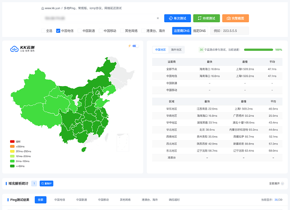Filter ping results by 中国移动 tab
The image size is (290, 210).
pos(103,199)
